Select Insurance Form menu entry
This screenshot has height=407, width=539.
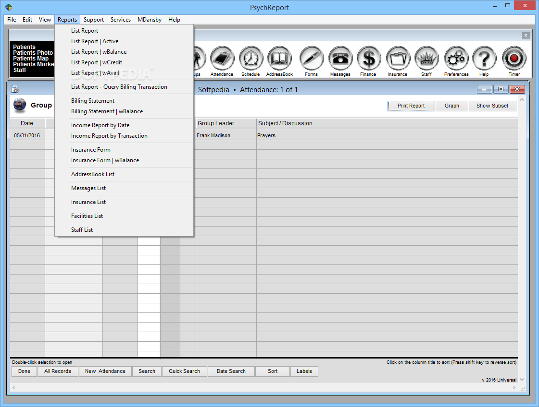(x=124, y=150)
